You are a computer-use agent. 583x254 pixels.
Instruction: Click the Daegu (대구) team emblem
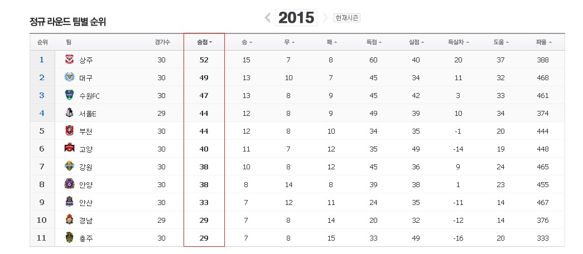click(x=69, y=77)
